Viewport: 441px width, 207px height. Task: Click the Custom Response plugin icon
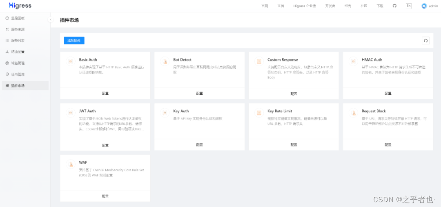(x=259, y=61)
